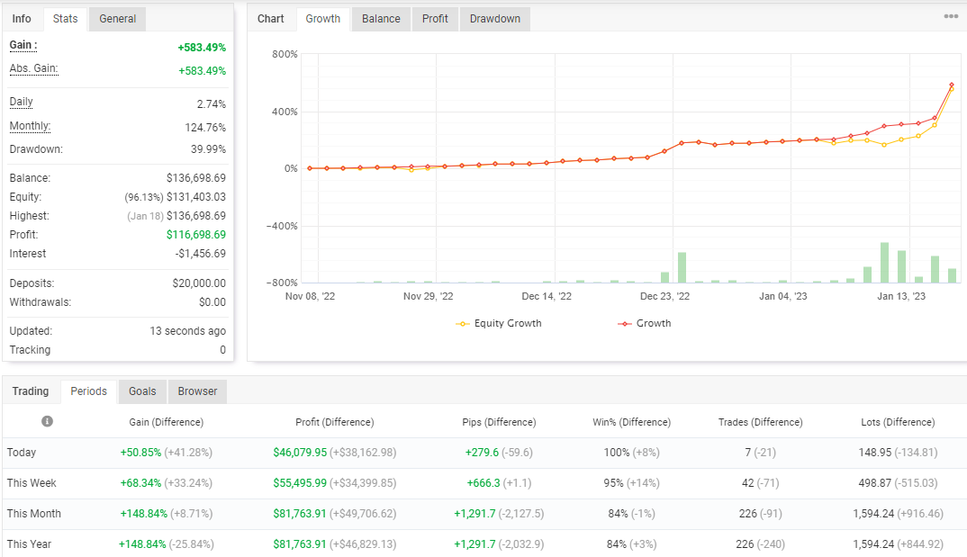
Task: Click the Profit (Difference) column header
Action: click(335, 422)
